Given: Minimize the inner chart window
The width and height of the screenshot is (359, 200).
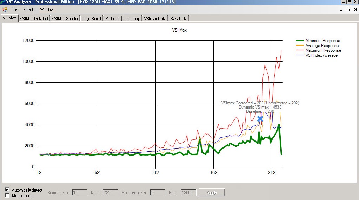Looking at the screenshot, I should click(342, 9).
